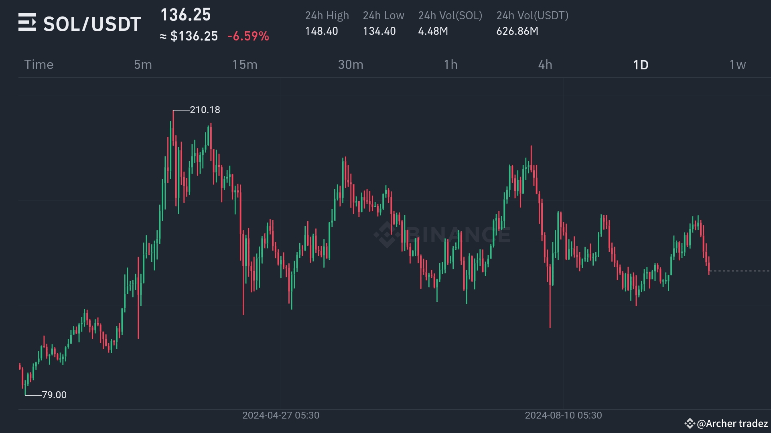This screenshot has height=433, width=771.
Task: Open the Time interval options
Action: 39,65
